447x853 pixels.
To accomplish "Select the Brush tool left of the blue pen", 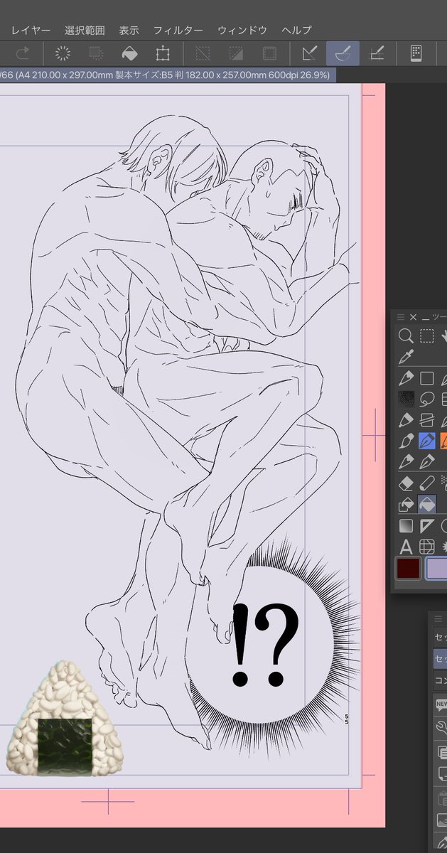I will tap(406, 441).
